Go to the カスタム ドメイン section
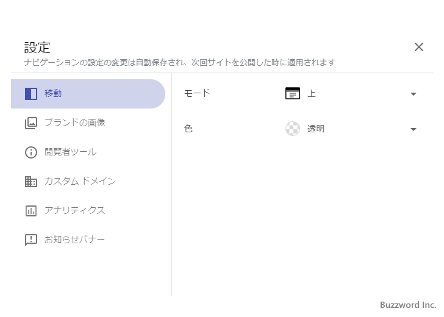The width and height of the screenshot is (444, 317). pyautogui.click(x=80, y=181)
